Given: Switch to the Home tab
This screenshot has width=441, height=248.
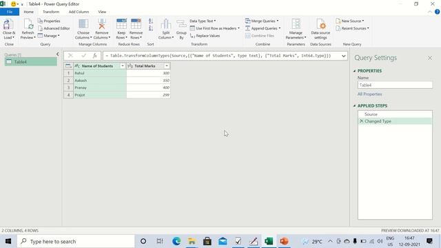Looking at the screenshot, I should click(29, 12).
